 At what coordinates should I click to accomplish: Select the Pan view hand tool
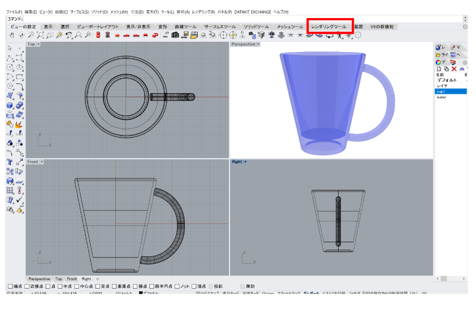coord(12,35)
